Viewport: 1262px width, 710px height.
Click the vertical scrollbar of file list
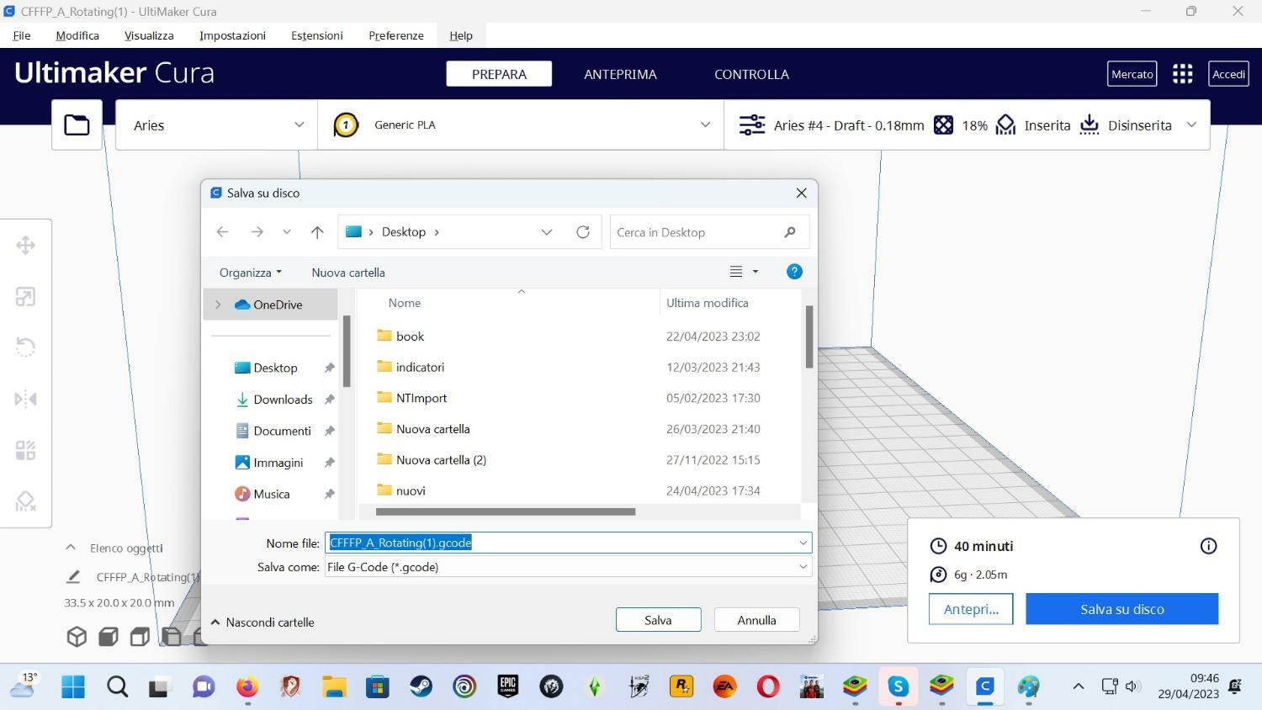(x=809, y=336)
